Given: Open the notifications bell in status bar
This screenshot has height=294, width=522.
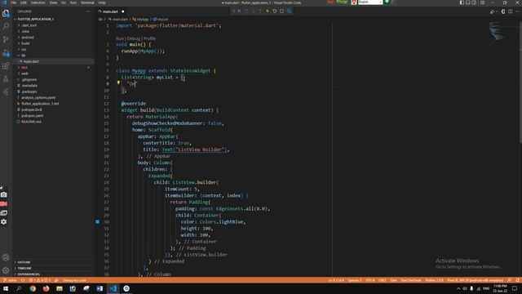Looking at the screenshot, I should point(518,280).
